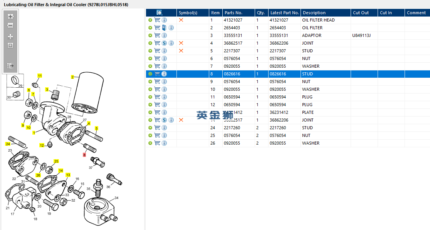The image size is (430, 230).
Task: Click the S supersession icon on item 4 JOINT
Action: [164, 43]
